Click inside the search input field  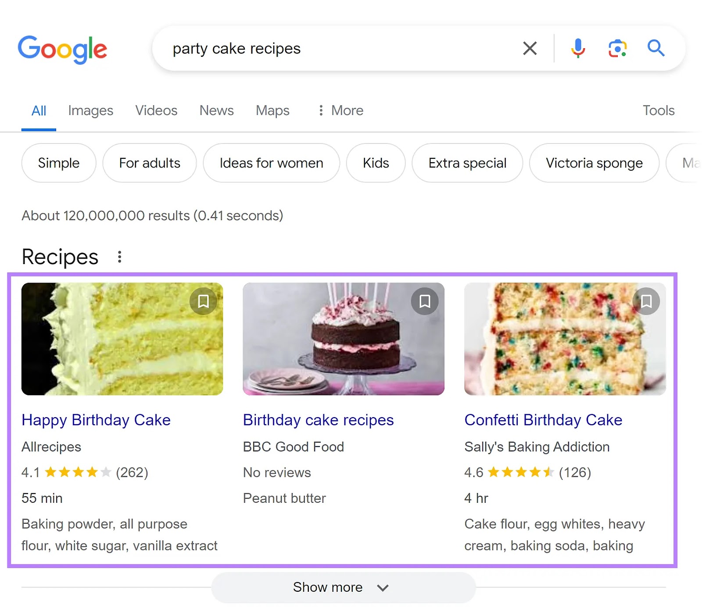point(307,48)
